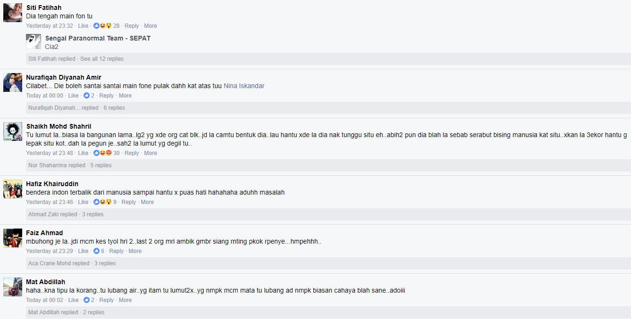
Task: Open More menu on Faiz Ahmad's comment
Action: [135, 251]
